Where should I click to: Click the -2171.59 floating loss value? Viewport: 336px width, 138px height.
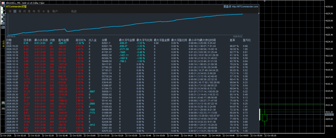124,49
